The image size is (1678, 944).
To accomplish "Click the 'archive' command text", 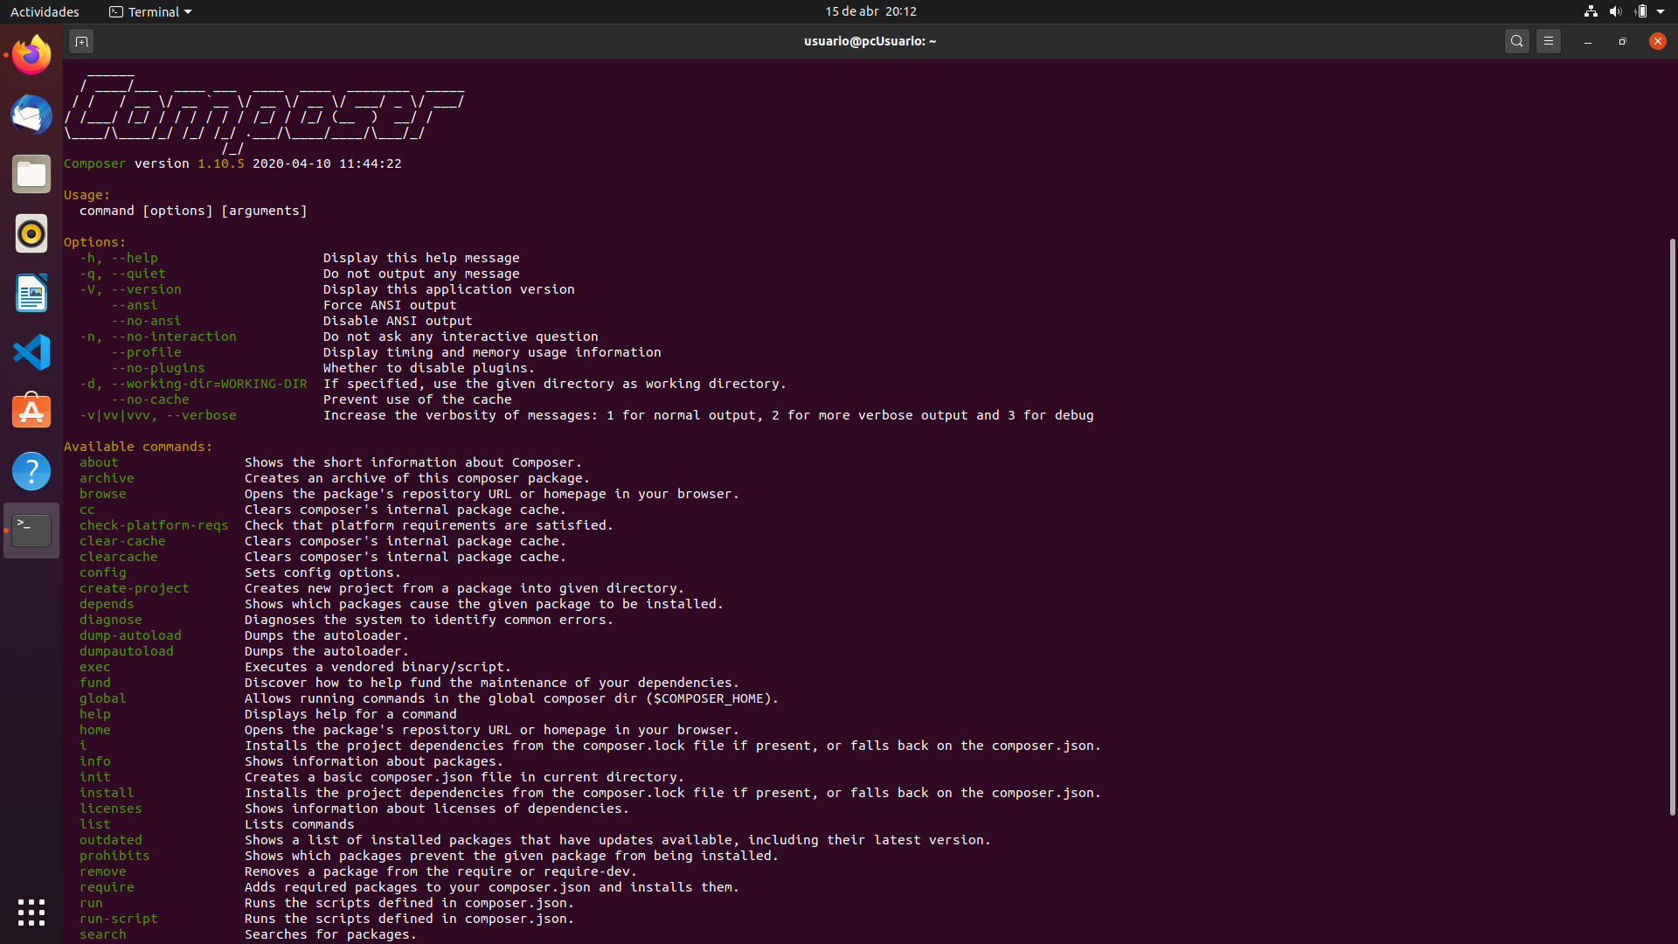I will click(x=107, y=478).
